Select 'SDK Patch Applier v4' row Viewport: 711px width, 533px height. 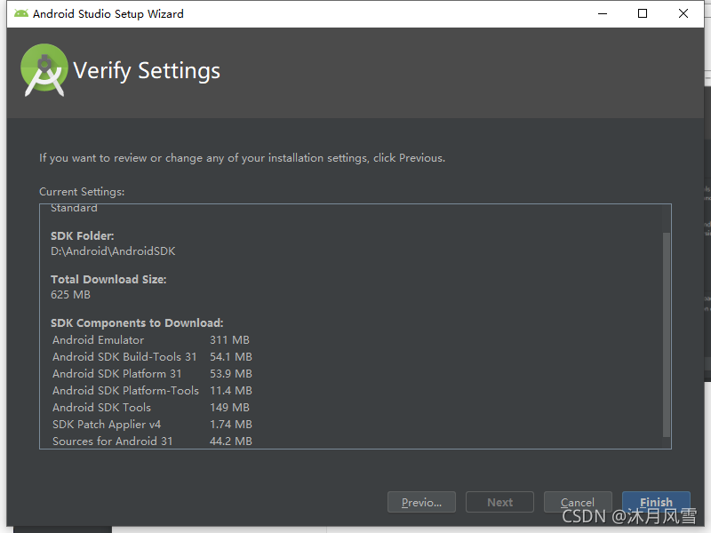coord(152,425)
